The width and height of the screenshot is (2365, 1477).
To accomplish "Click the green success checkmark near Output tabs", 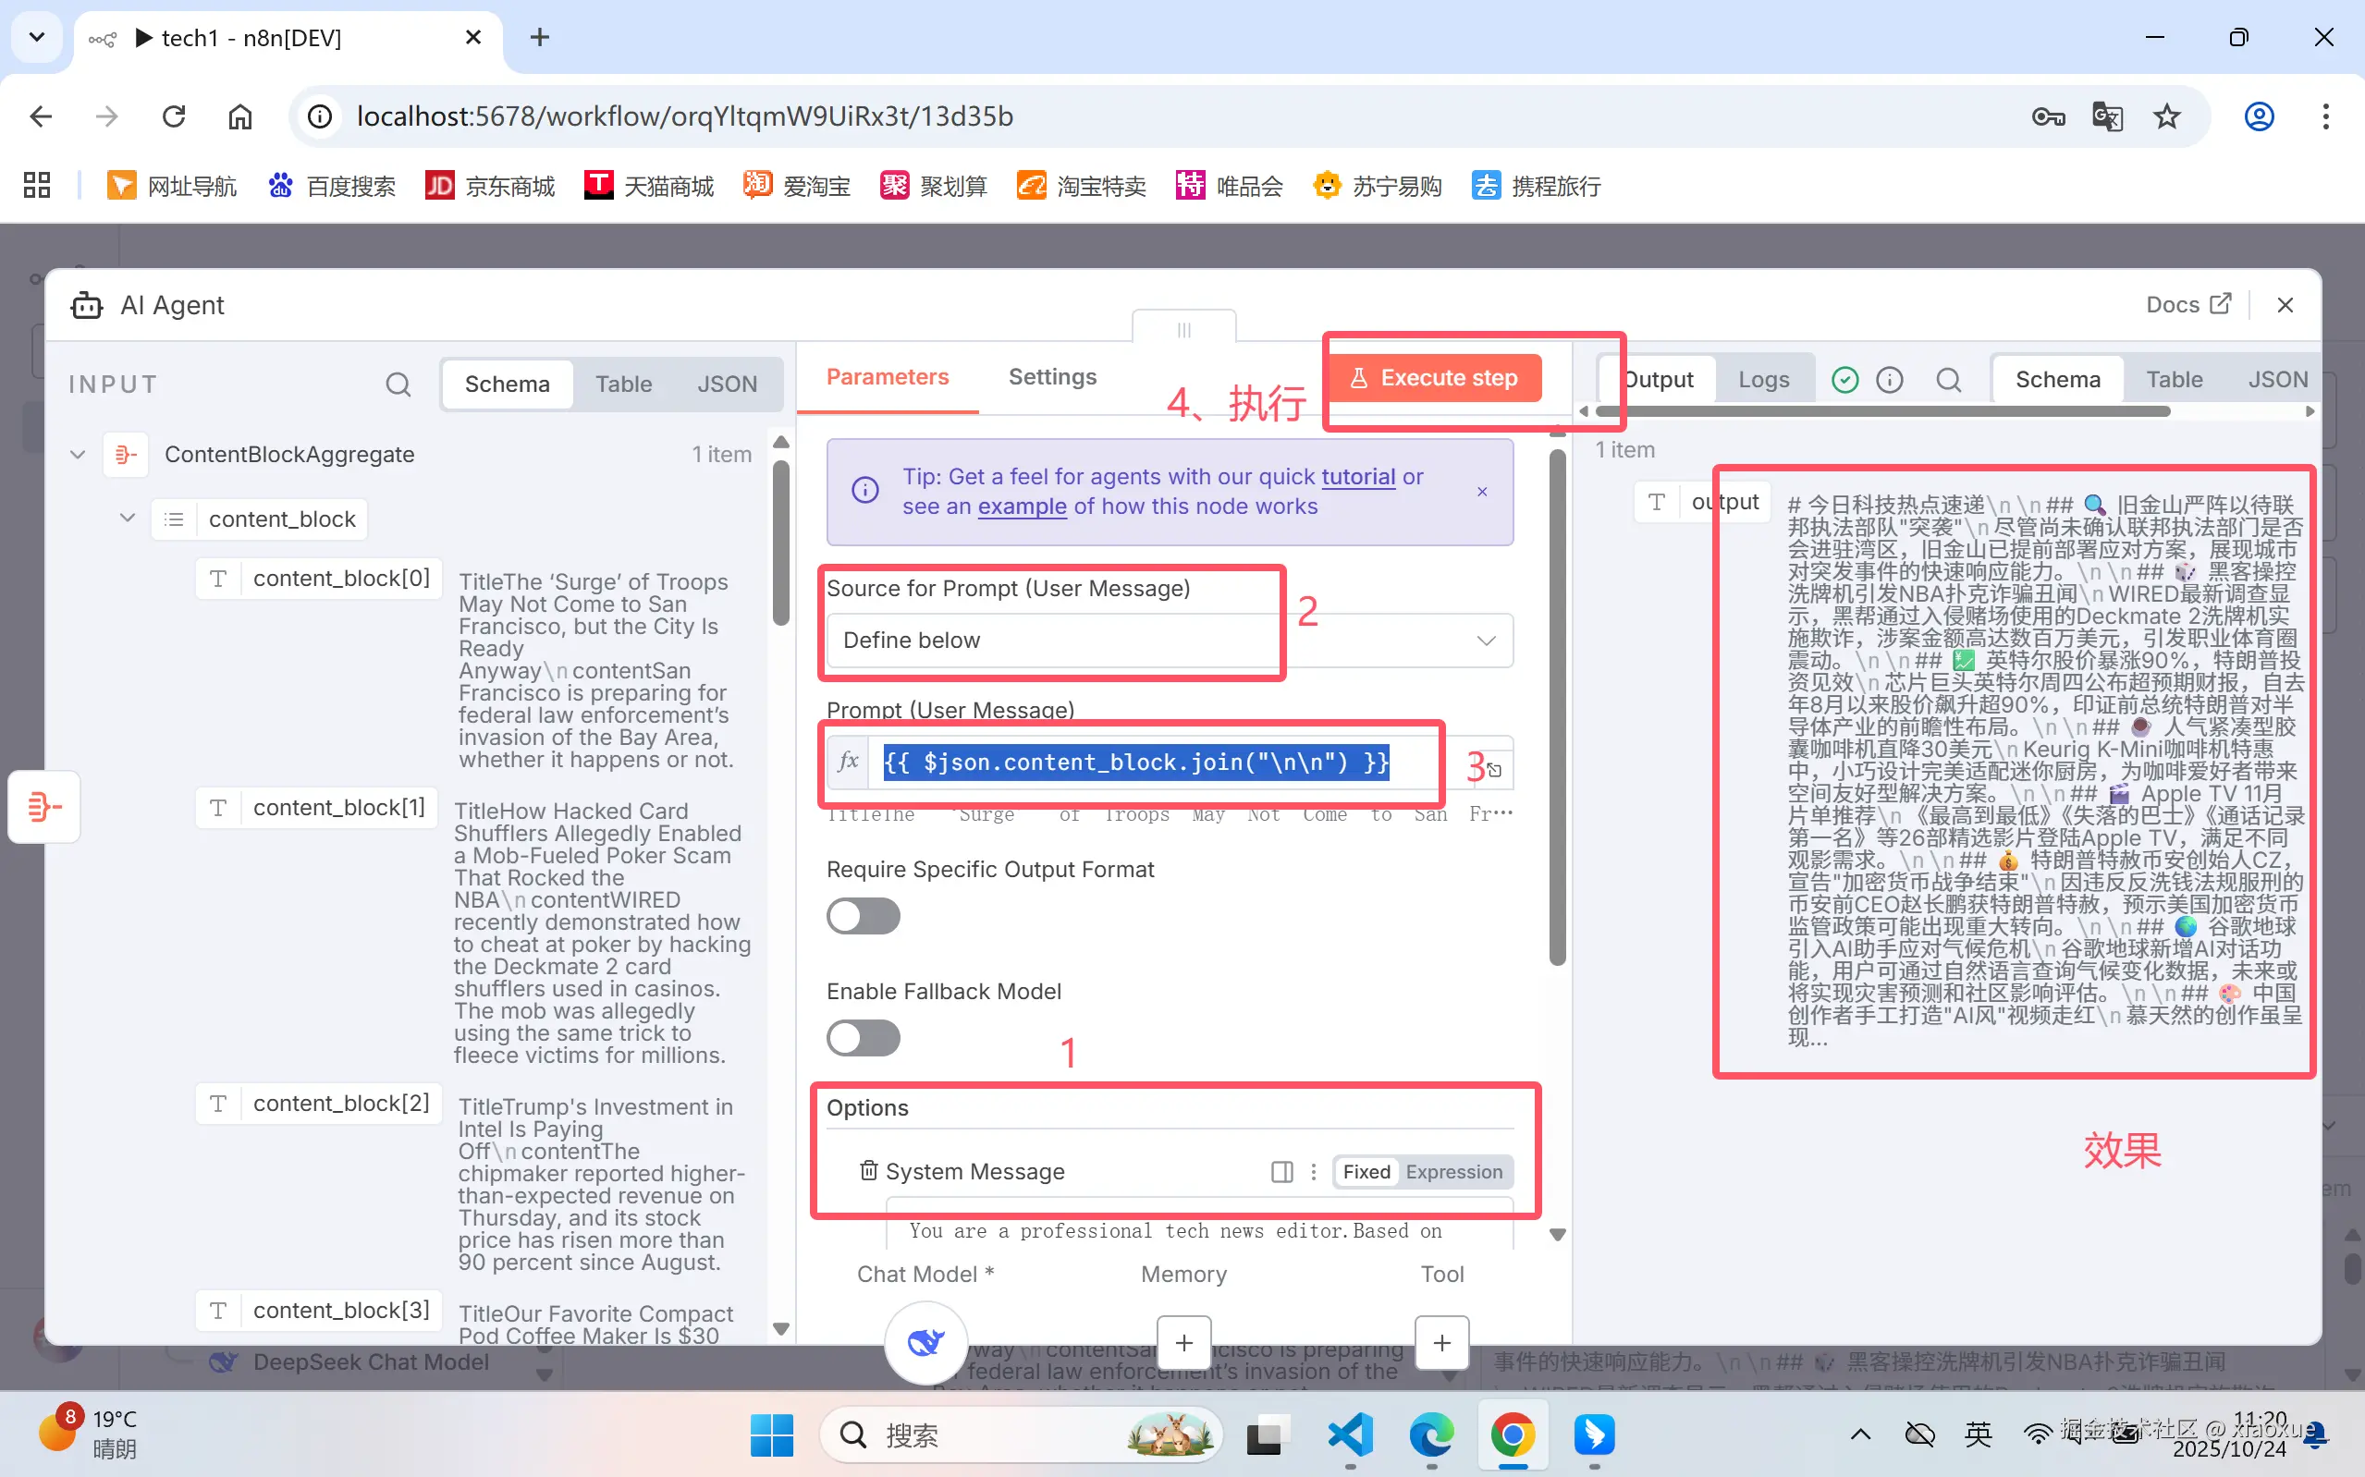I will (x=1844, y=379).
